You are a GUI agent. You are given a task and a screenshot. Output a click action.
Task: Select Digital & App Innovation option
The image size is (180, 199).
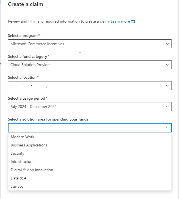pos(90,170)
